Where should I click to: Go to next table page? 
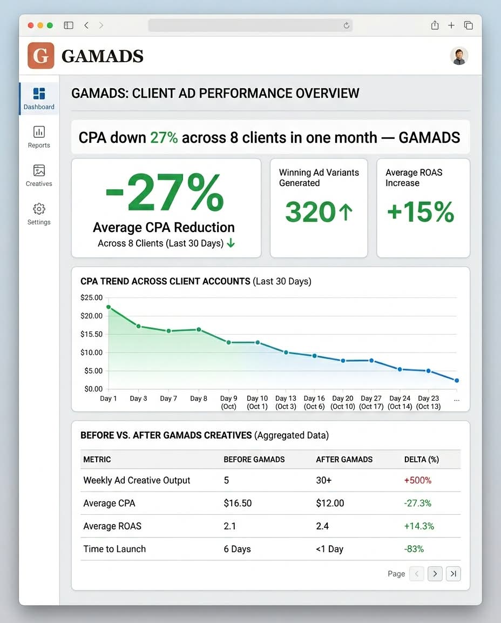coord(435,574)
